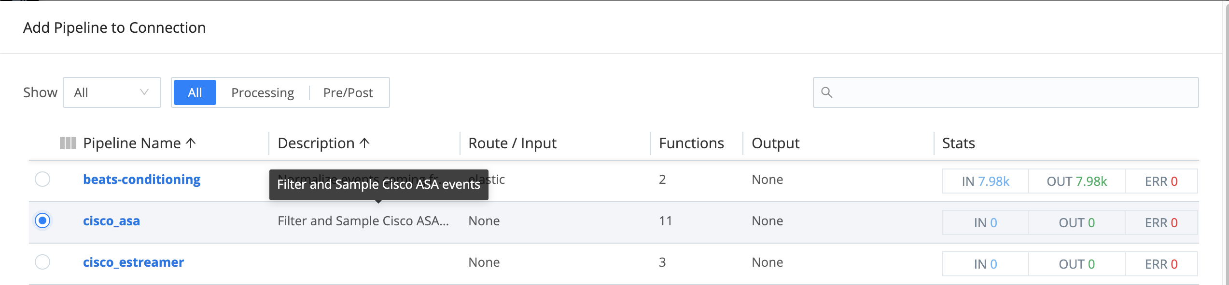The height and width of the screenshot is (285, 1229).
Task: Select the cisco_estreamer radio button
Action: [x=43, y=262]
